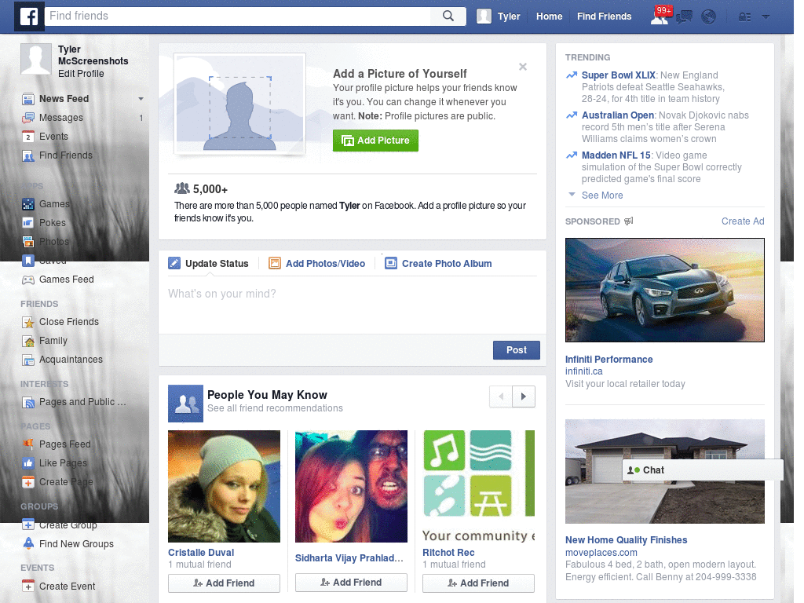Add Ritchot Rec as friend
The height and width of the screenshot is (603, 804).
(478, 583)
